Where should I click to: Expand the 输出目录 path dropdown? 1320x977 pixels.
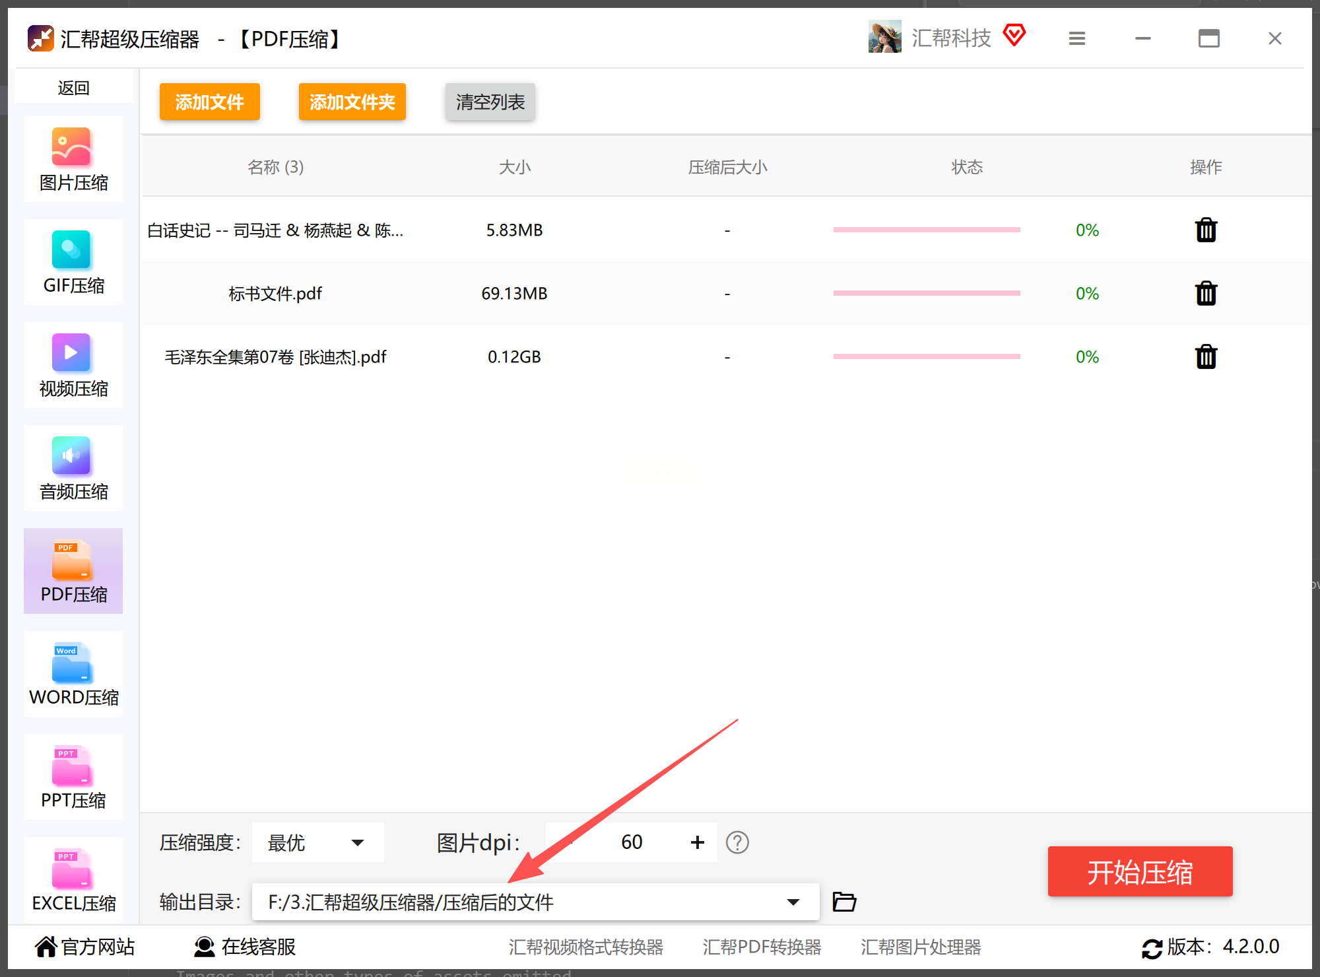[x=793, y=902]
